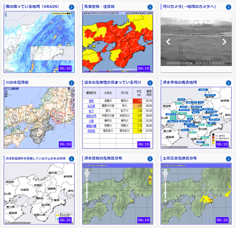Image resolution: width=236 pixels, height=228 pixels.
Task: Open 松下 station link
Action: pos(91,111)
